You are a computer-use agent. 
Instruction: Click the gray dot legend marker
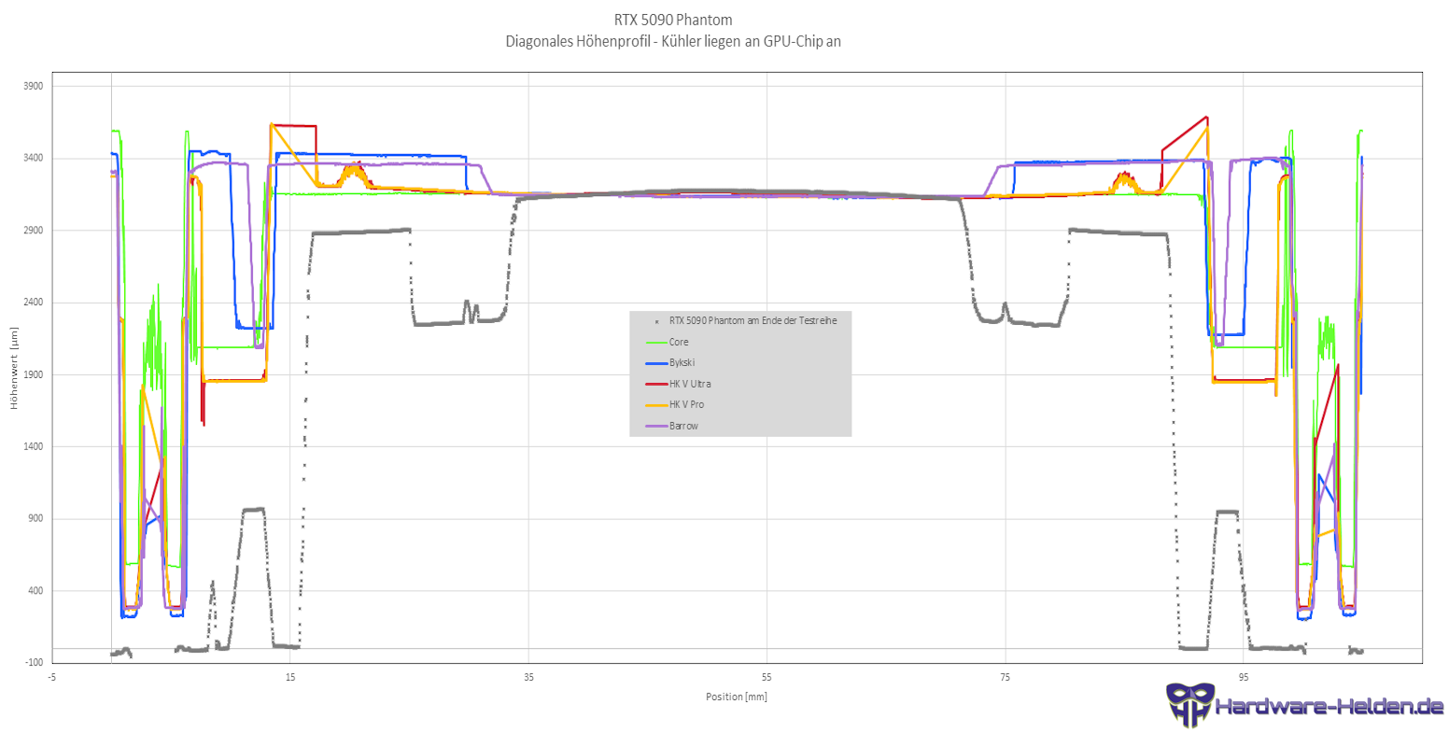click(656, 320)
